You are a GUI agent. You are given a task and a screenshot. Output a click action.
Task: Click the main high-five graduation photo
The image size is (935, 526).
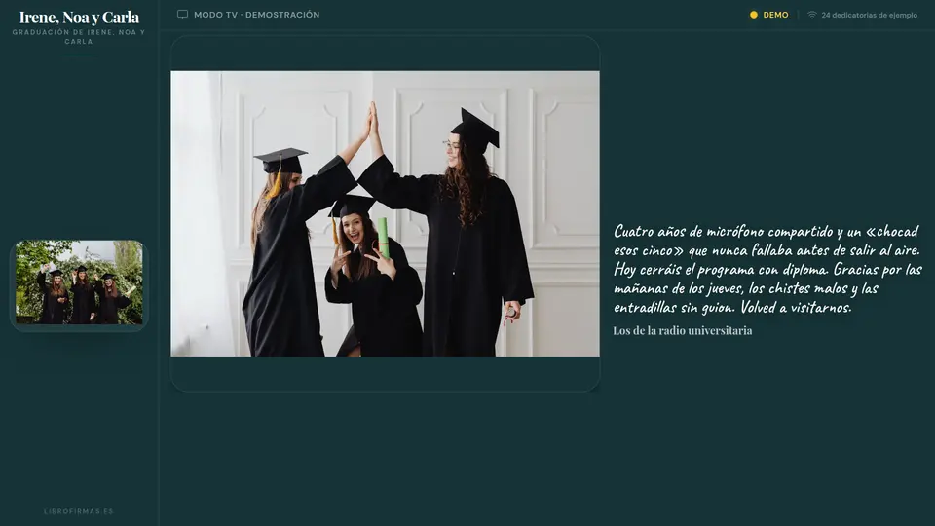[x=386, y=213]
